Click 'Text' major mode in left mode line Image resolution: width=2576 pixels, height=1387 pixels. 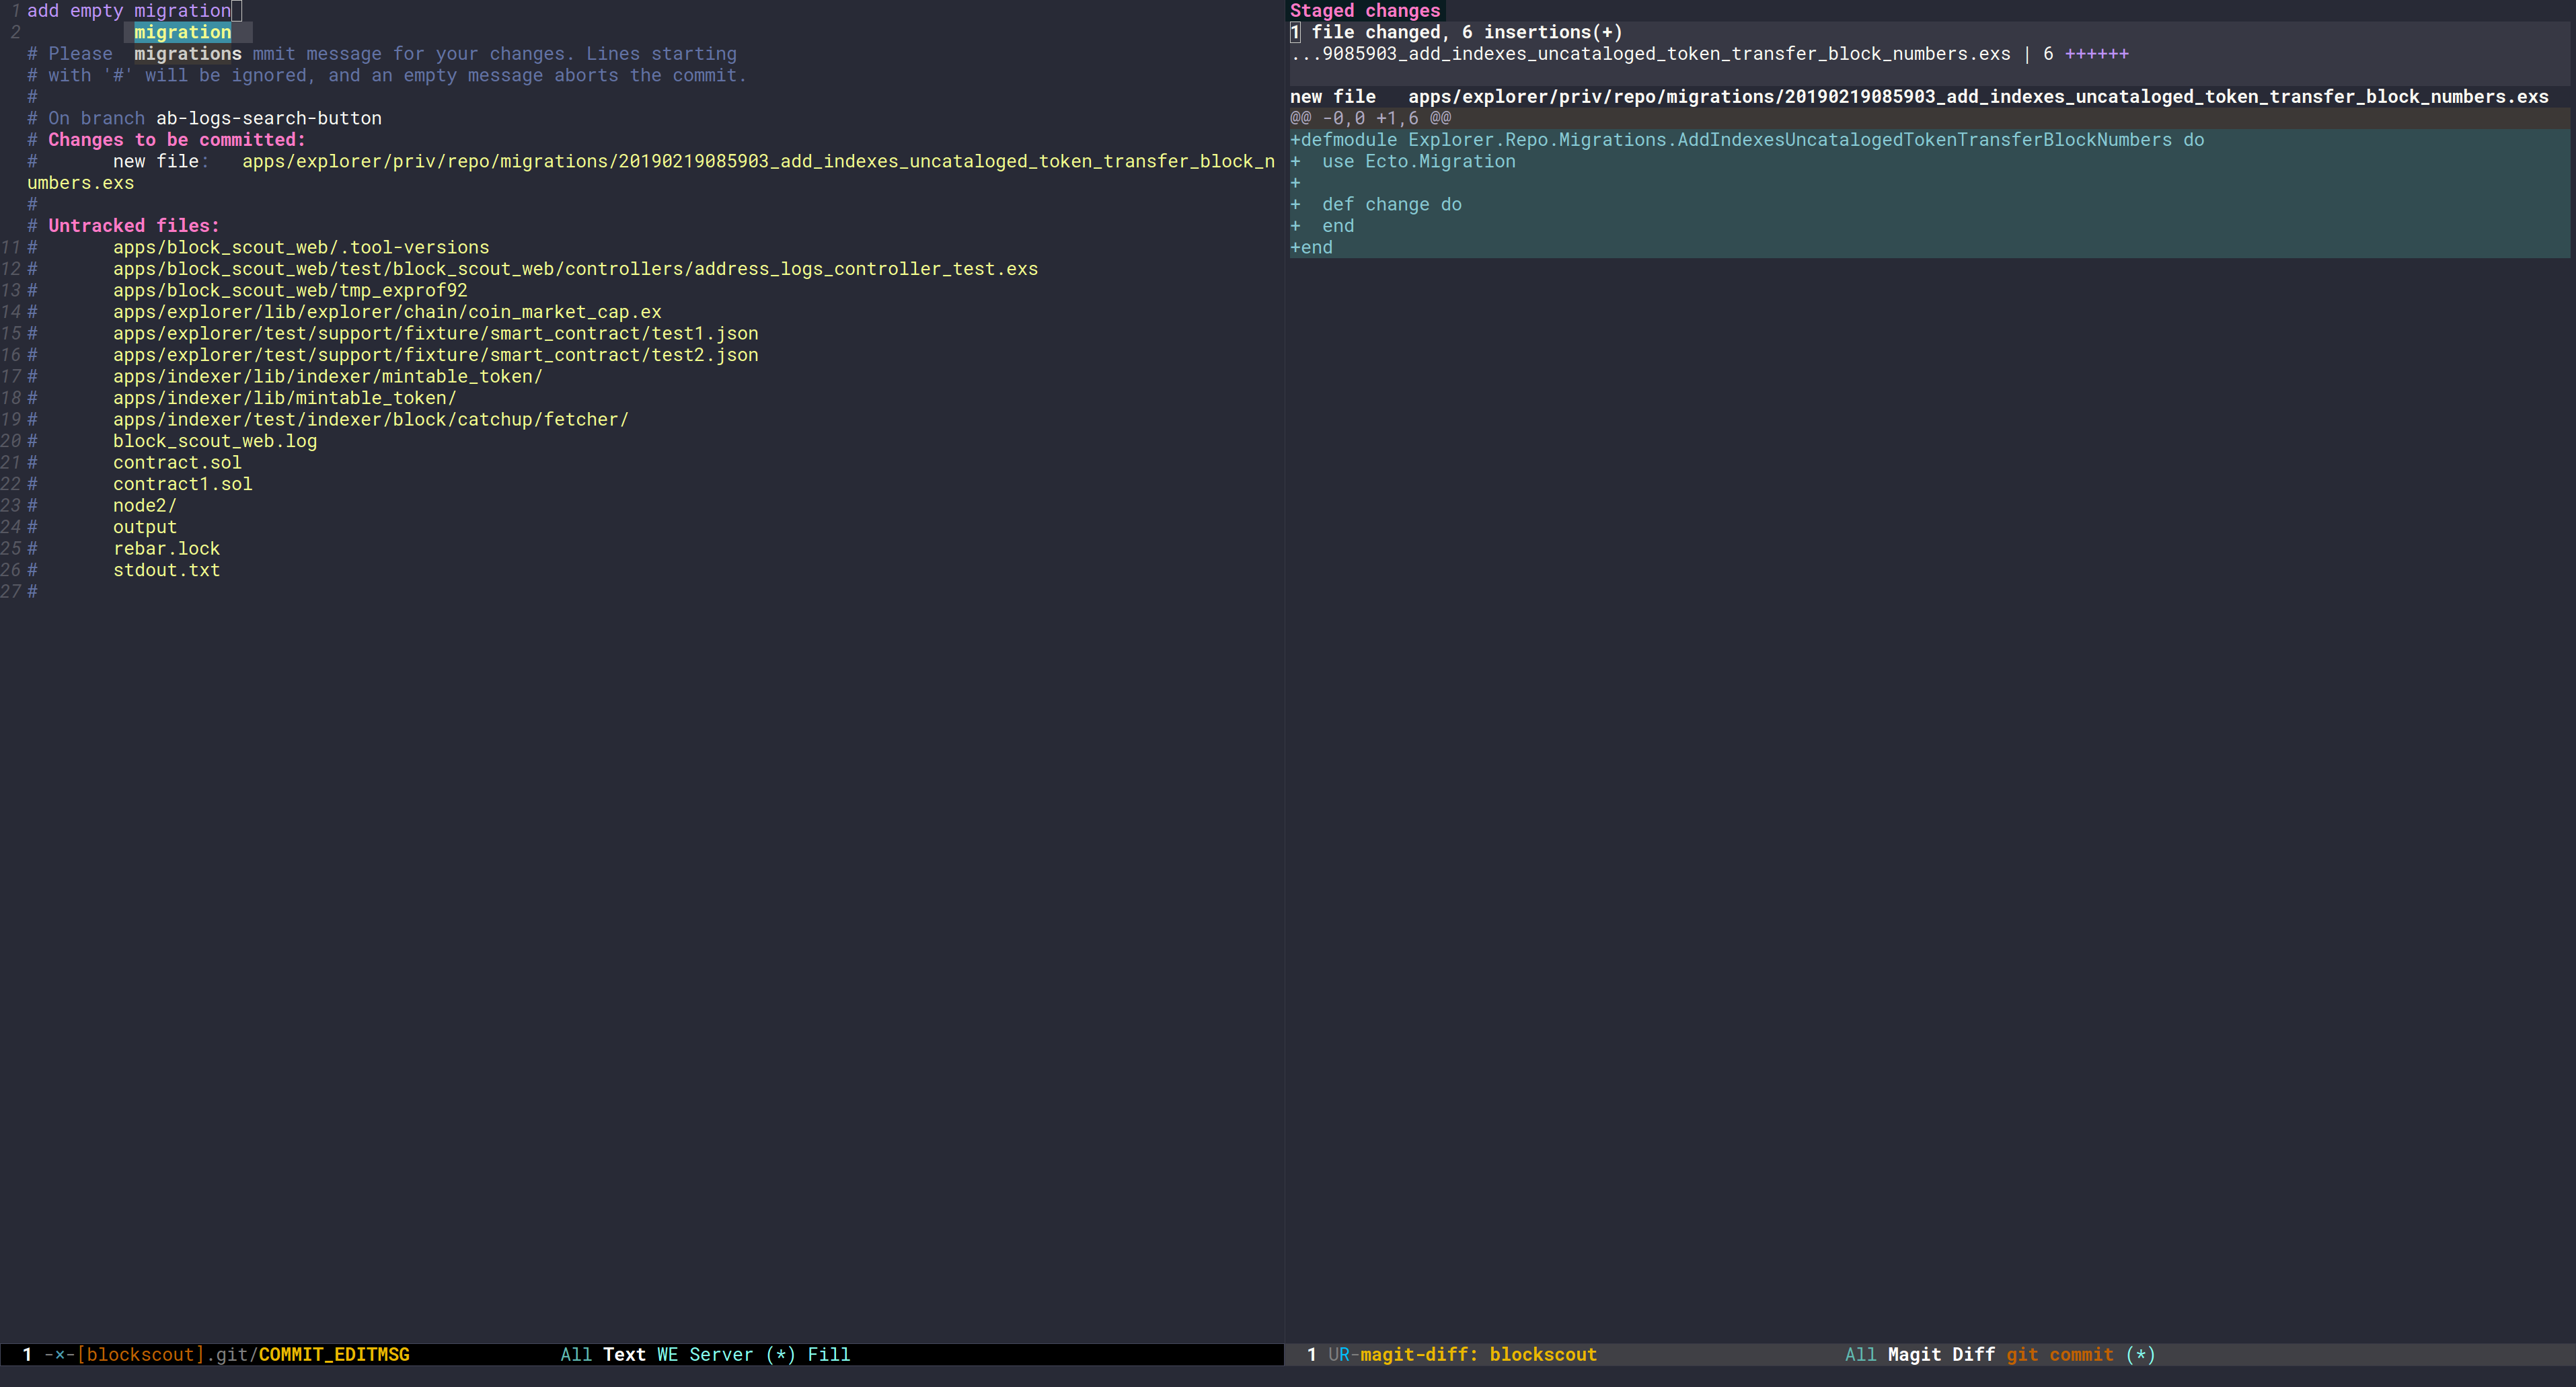point(624,1354)
